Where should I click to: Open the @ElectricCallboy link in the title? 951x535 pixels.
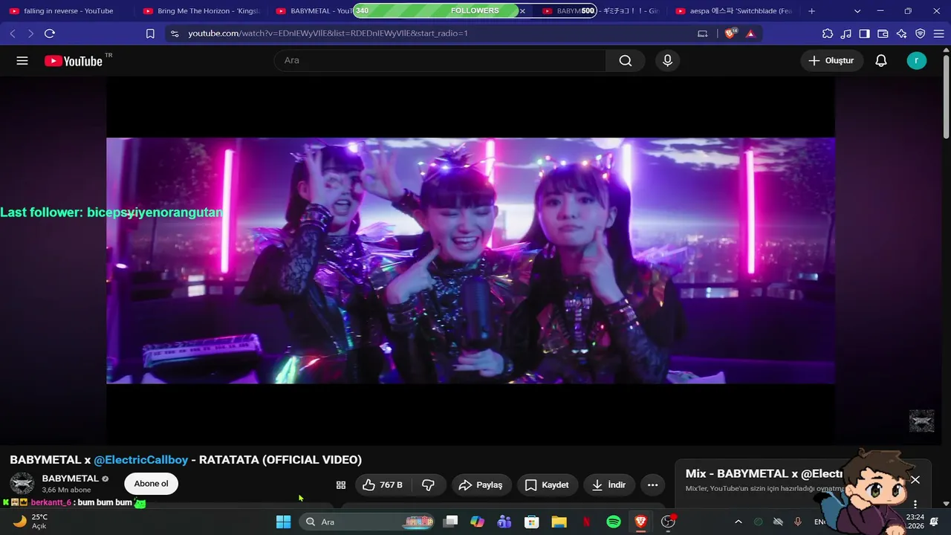pyautogui.click(x=141, y=460)
